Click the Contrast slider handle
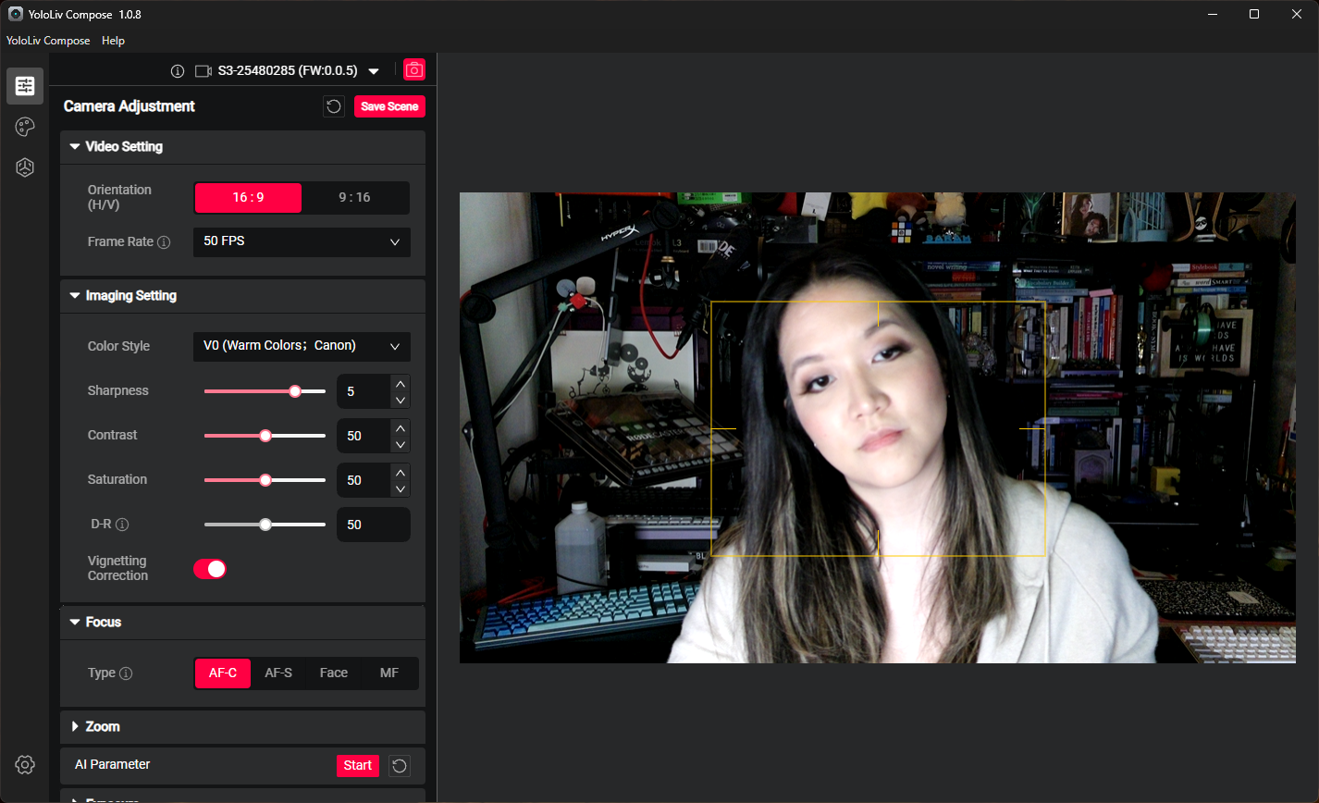 265,436
